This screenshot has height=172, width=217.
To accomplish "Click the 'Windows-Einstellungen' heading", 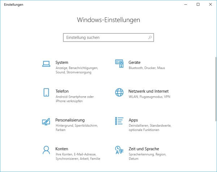I will 109,20.
